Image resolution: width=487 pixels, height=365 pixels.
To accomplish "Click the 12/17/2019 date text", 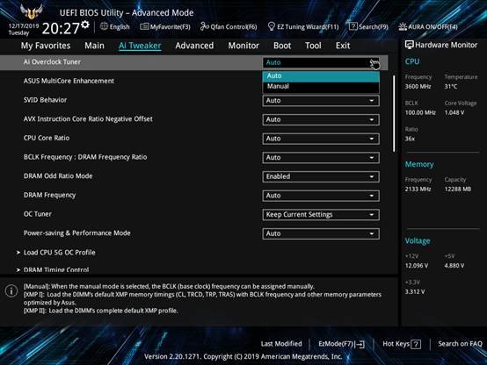I will tap(24, 26).
